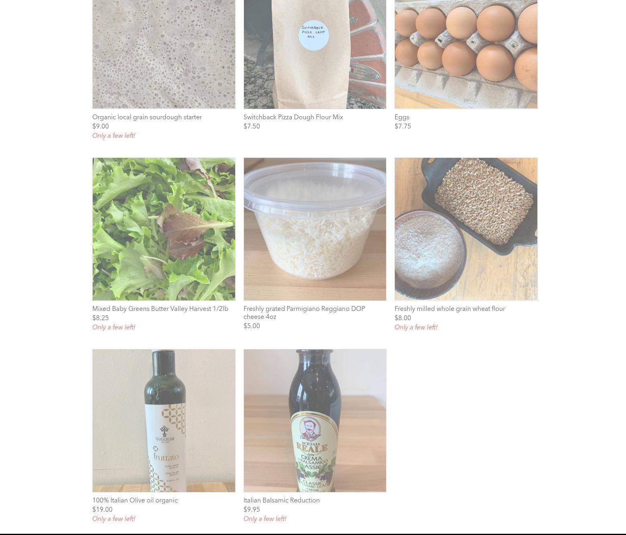Open the balsamic reduction bottle image

pyautogui.click(x=315, y=421)
